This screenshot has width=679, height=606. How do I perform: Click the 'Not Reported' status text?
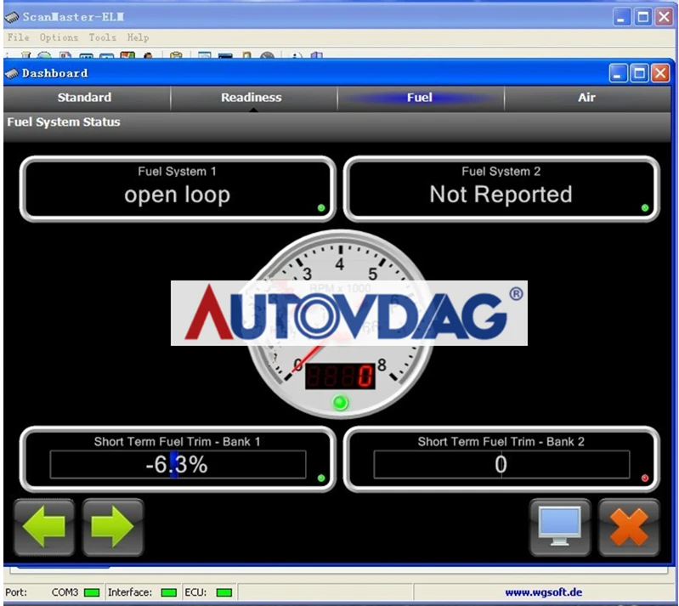pyautogui.click(x=501, y=194)
